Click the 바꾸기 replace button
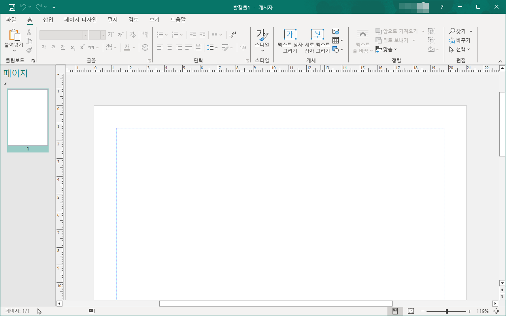This screenshot has height=316, width=506. tap(460, 40)
